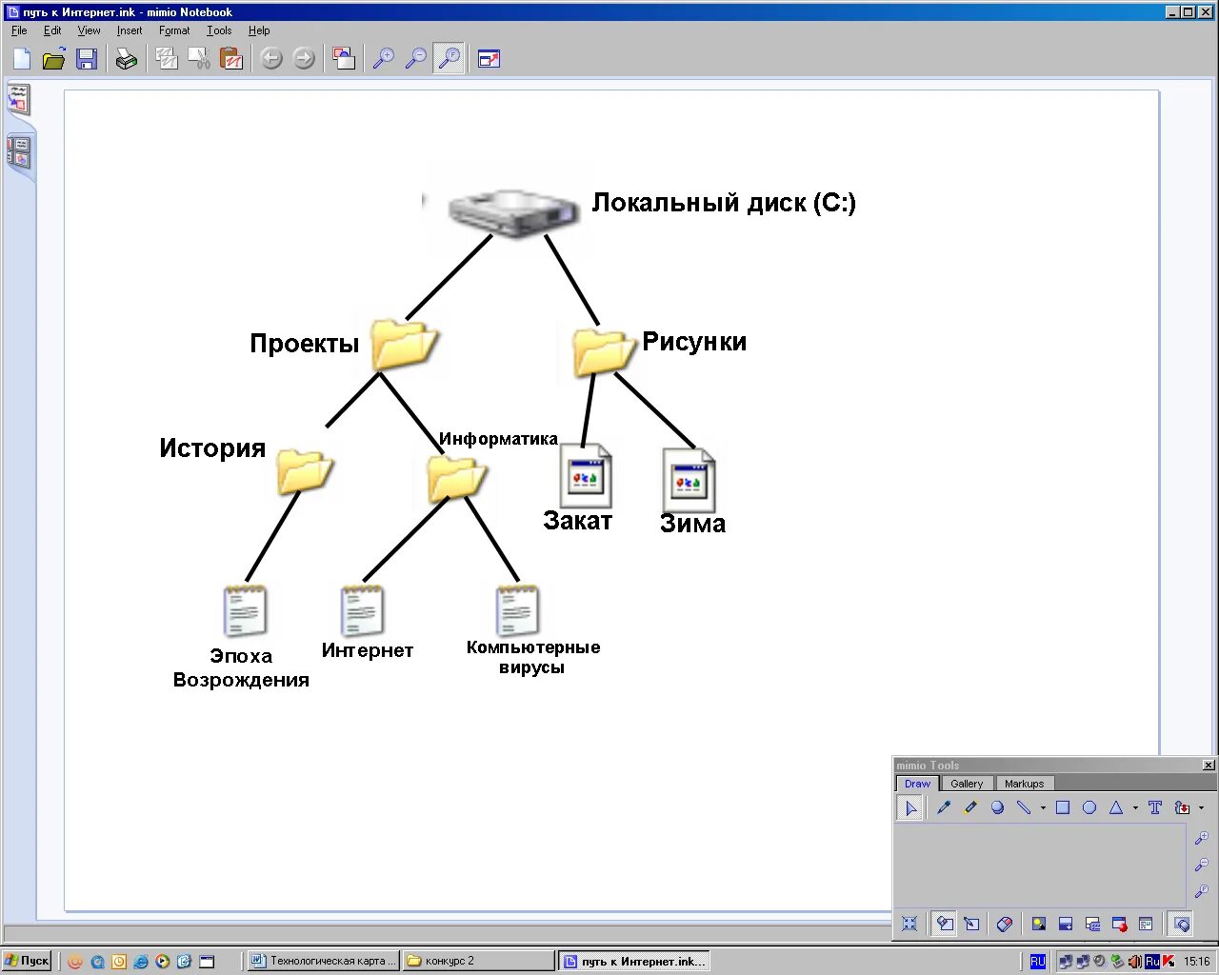Open the Insert menu
The width and height of the screenshot is (1219, 975).
pyautogui.click(x=130, y=30)
